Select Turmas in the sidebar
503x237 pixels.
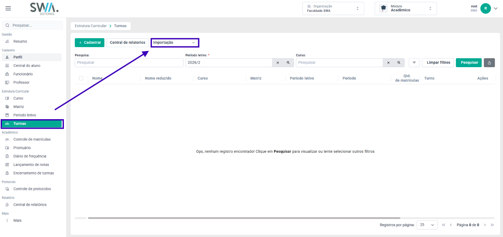(32, 124)
